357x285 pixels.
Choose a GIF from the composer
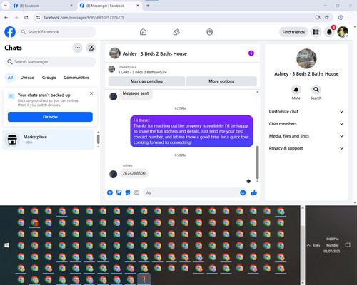[x=136, y=192]
